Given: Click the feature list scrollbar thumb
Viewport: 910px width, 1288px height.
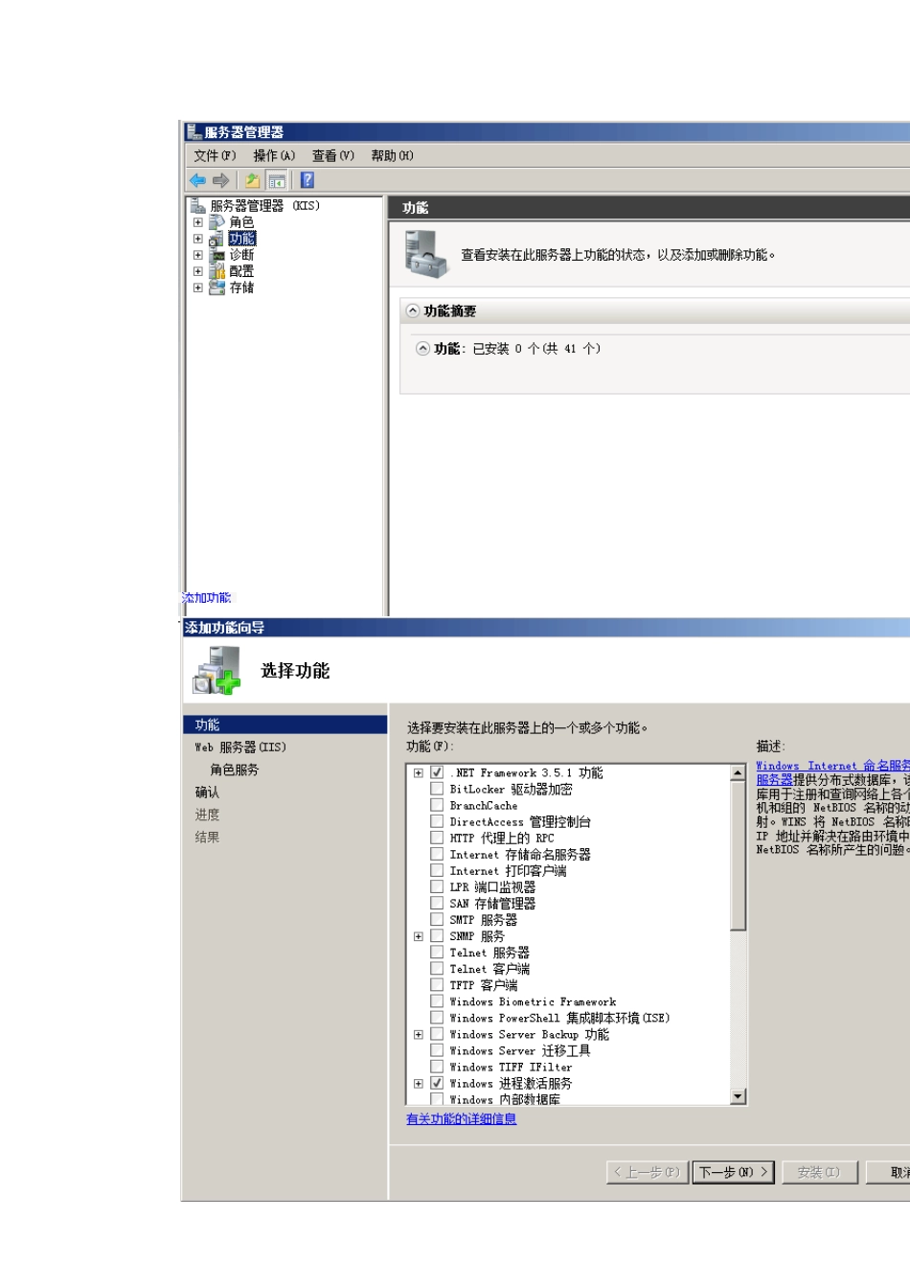Looking at the screenshot, I should click(739, 856).
